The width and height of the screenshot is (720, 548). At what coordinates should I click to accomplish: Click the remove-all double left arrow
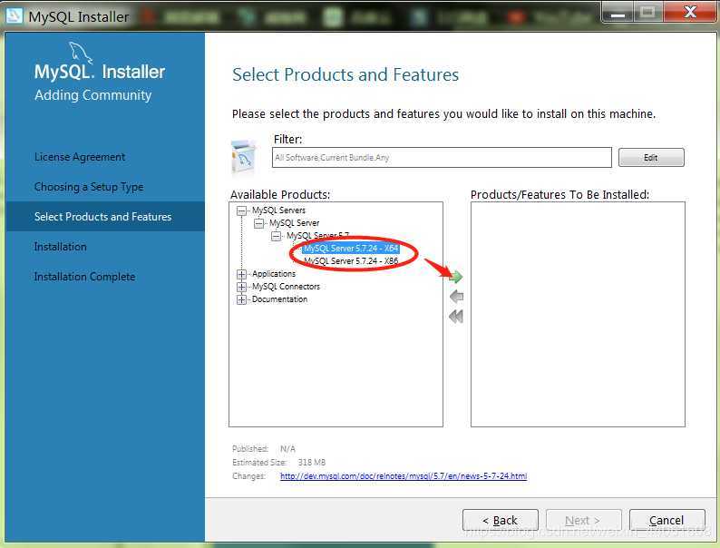click(456, 317)
